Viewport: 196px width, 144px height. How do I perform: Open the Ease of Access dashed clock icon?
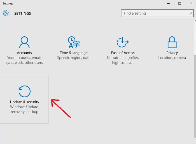click(x=123, y=42)
